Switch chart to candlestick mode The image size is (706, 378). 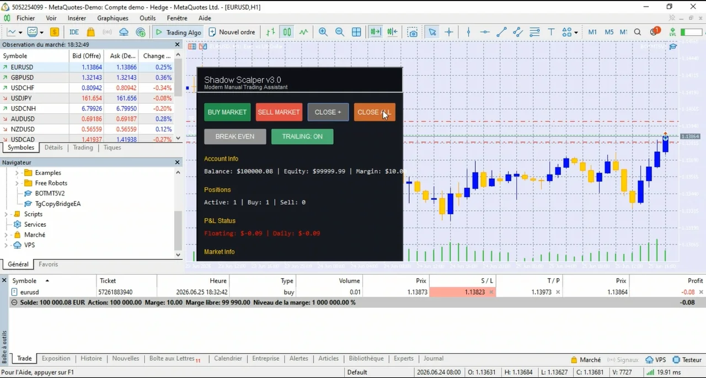287,32
